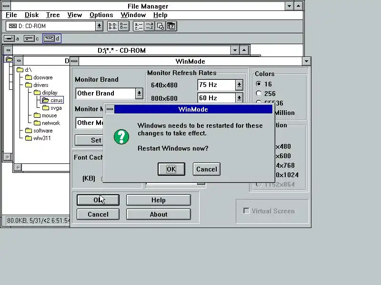Select the 256 colors radio button

(259, 93)
